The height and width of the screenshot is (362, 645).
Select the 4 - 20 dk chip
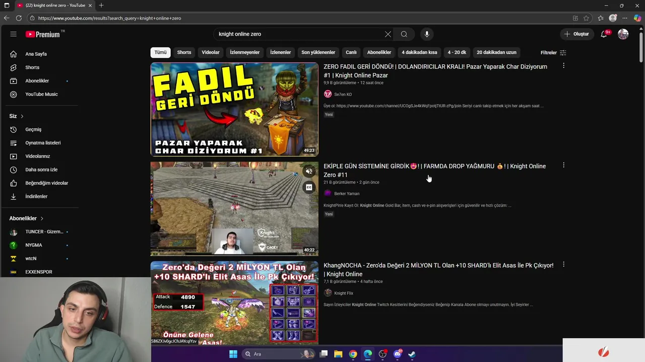click(457, 52)
